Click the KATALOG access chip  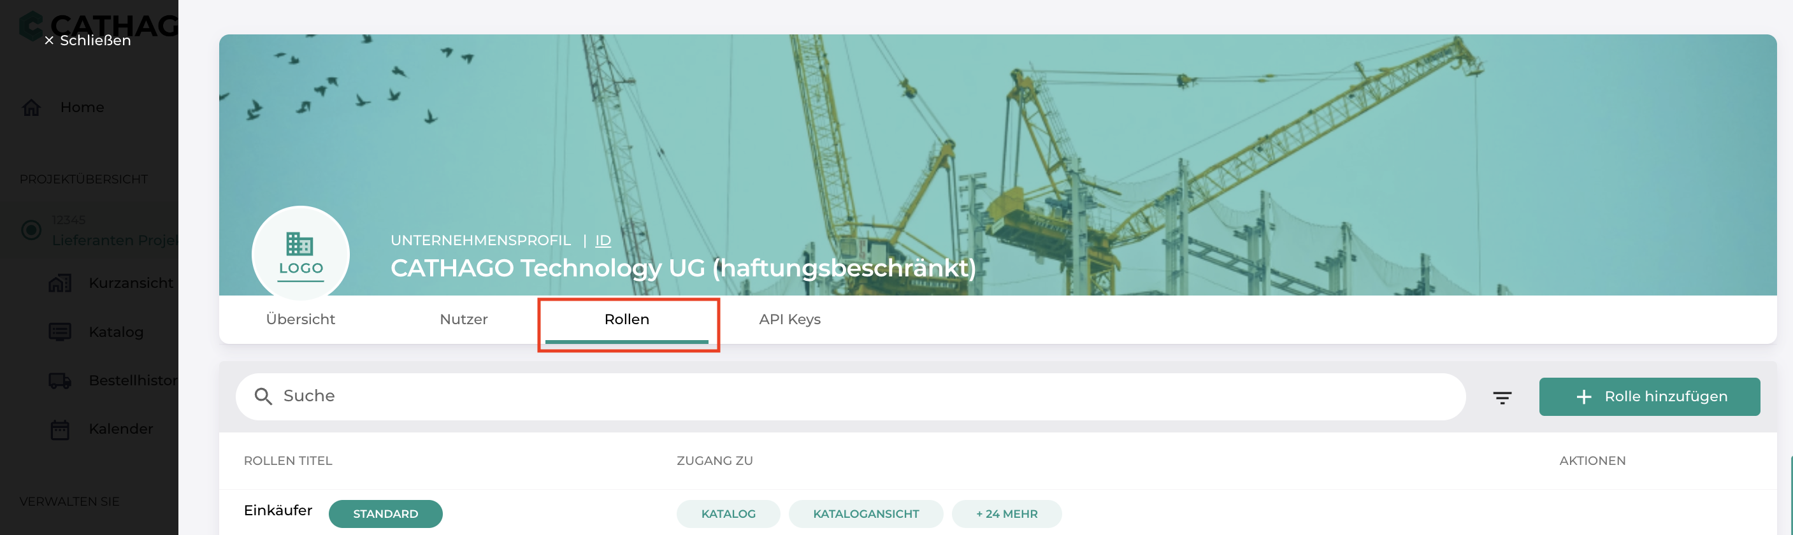728,513
